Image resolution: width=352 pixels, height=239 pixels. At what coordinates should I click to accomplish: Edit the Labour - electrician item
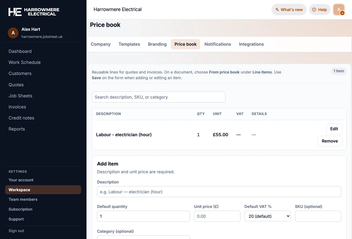pos(334,129)
